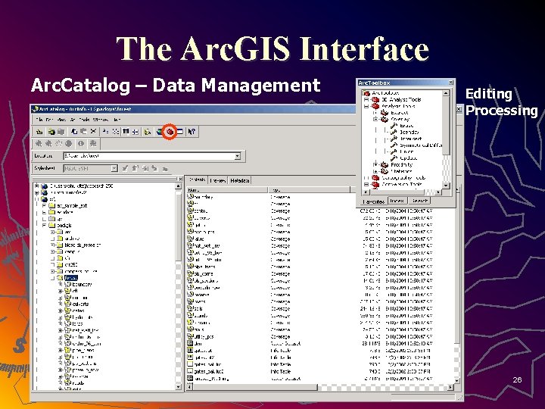The image size is (545, 409).
Task: Open the View menu
Action: pos(61,120)
